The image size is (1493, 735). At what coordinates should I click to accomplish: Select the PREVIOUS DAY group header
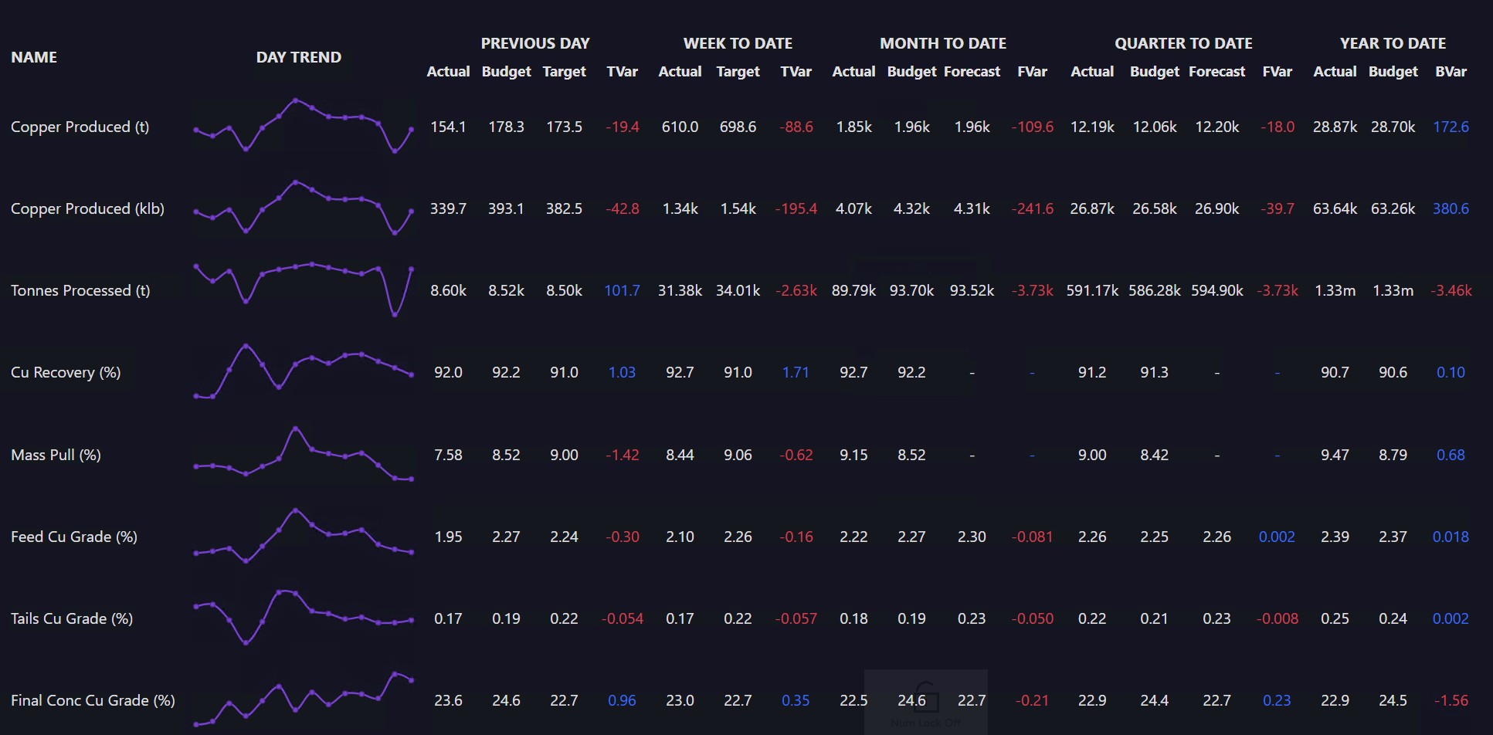point(535,43)
